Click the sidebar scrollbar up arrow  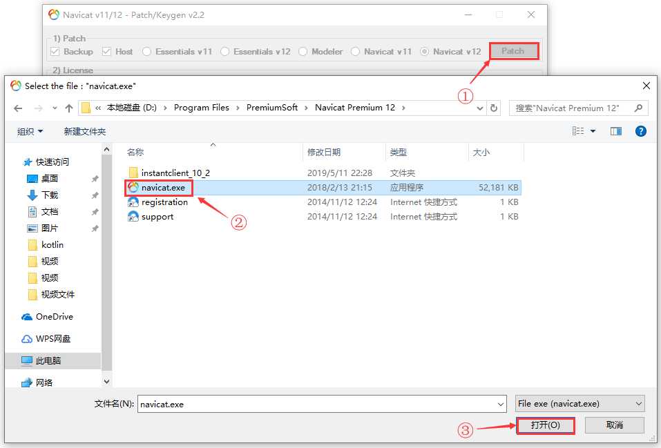(106, 150)
